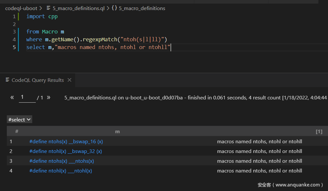This screenshot has width=328, height=191.
Task: Go to previous results page
Action: click(x=12, y=97)
